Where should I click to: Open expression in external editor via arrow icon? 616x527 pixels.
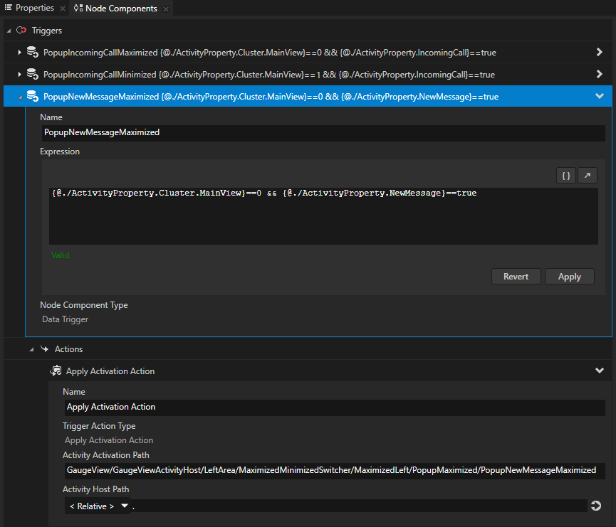point(587,175)
